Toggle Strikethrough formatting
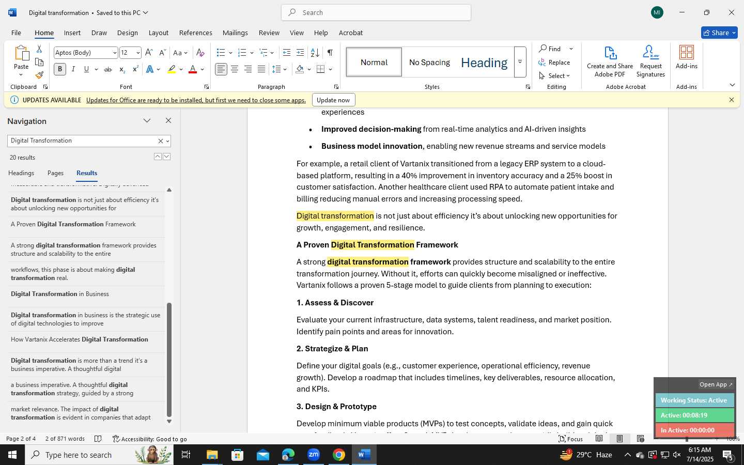The width and height of the screenshot is (744, 465). point(107,69)
